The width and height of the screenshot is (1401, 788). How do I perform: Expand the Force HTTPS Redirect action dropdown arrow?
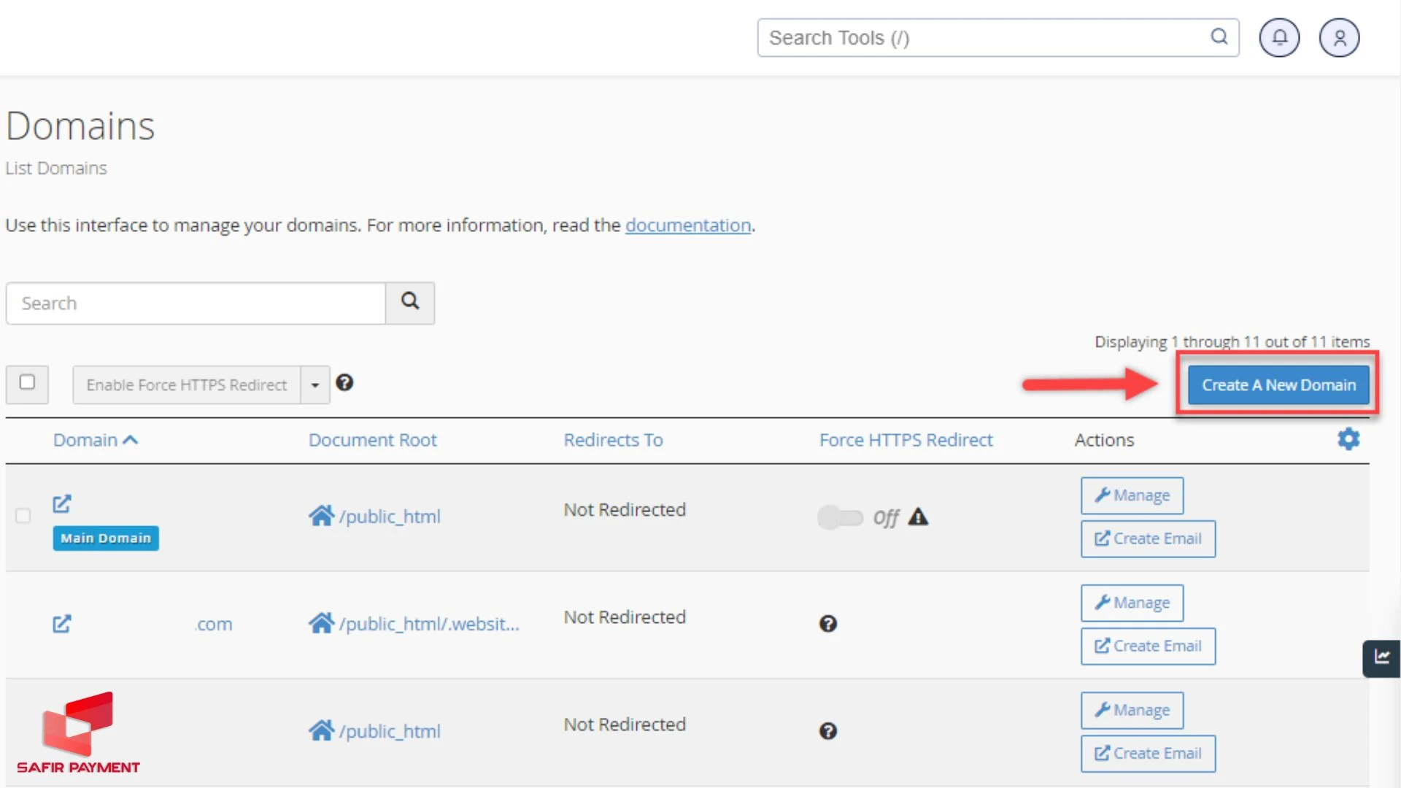(315, 385)
